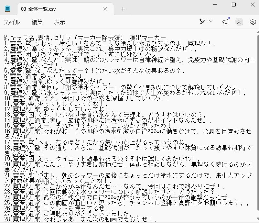
Task: Click scrollbar up arrow
Action: pos(258,32)
